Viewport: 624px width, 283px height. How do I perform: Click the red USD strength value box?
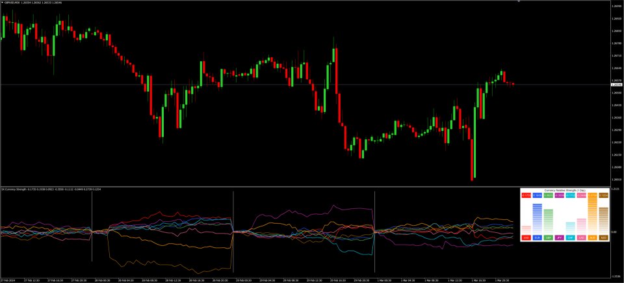click(526, 195)
